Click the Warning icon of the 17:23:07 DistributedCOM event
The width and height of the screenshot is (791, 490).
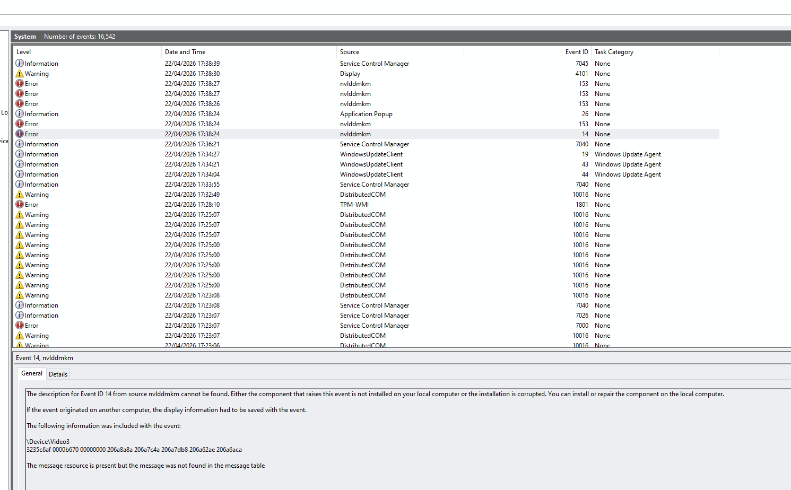coord(20,335)
